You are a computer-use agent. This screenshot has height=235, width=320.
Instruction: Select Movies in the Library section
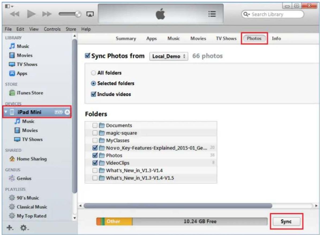21,55
